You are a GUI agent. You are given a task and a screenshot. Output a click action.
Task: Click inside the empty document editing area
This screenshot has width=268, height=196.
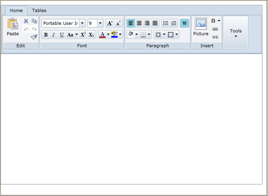pyautogui.click(x=131, y=119)
